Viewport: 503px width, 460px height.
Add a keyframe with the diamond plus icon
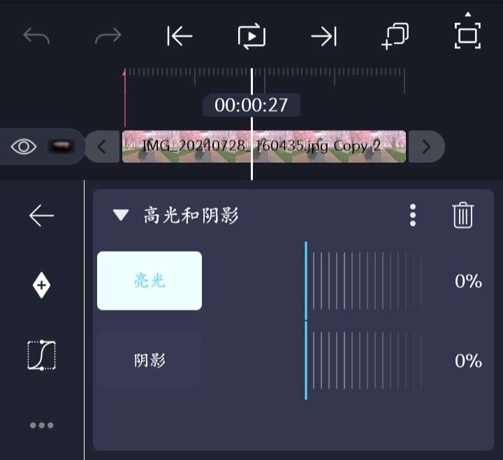coord(41,285)
